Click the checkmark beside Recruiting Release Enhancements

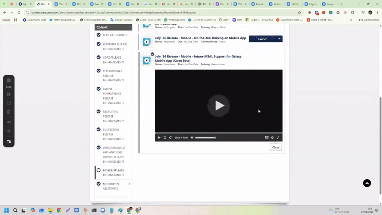[x=98, y=111]
